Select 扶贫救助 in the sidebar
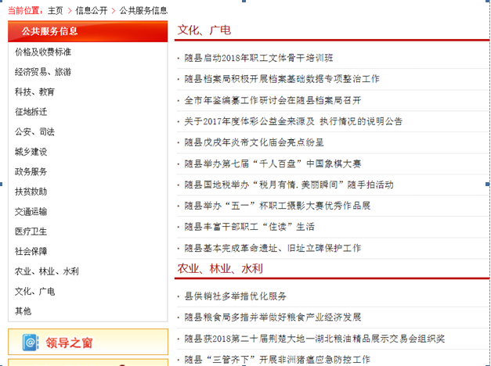Image resolution: width=491 pixels, height=366 pixels. point(31,192)
